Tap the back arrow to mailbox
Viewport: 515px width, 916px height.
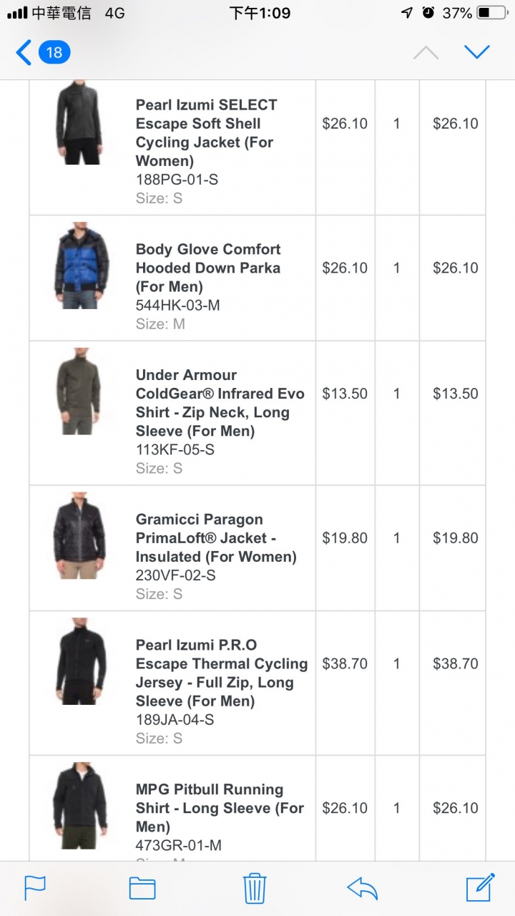[x=24, y=52]
